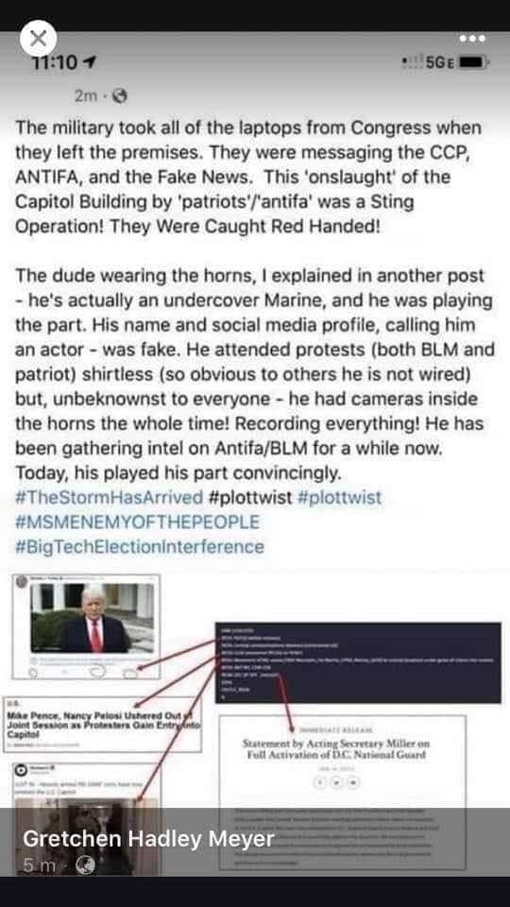Tap the Acting Secretary Miller statement image
510x907 pixels.
click(342, 793)
